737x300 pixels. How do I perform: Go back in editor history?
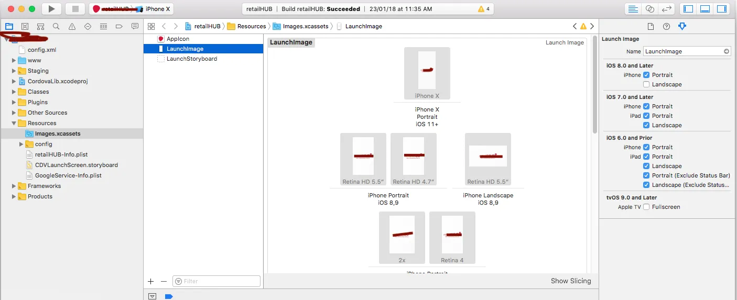pos(164,26)
